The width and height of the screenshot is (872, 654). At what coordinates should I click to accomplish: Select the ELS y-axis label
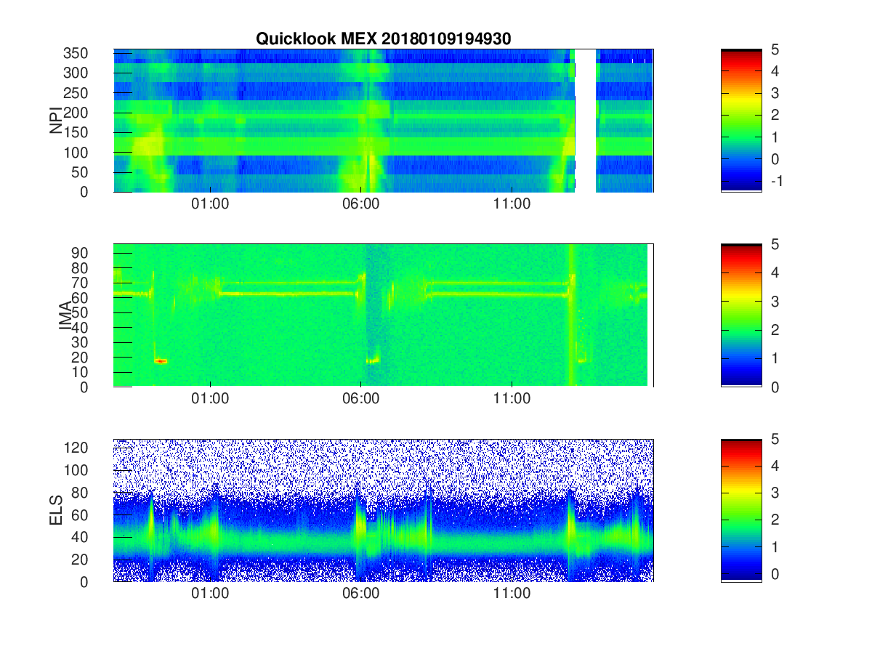(56, 510)
